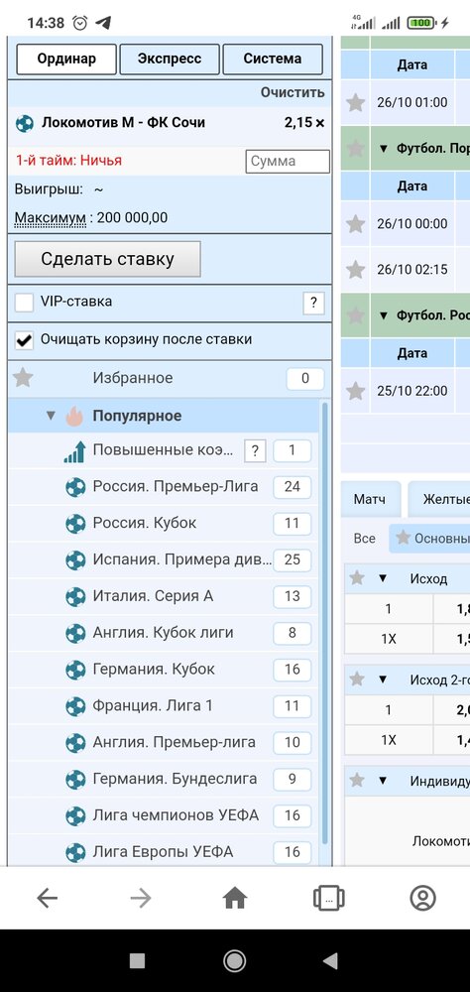The image size is (470, 992).
Task: Collapse the Исход market
Action: pos(382,578)
